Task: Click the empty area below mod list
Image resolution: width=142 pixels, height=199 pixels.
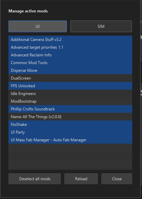Action: [70, 157]
